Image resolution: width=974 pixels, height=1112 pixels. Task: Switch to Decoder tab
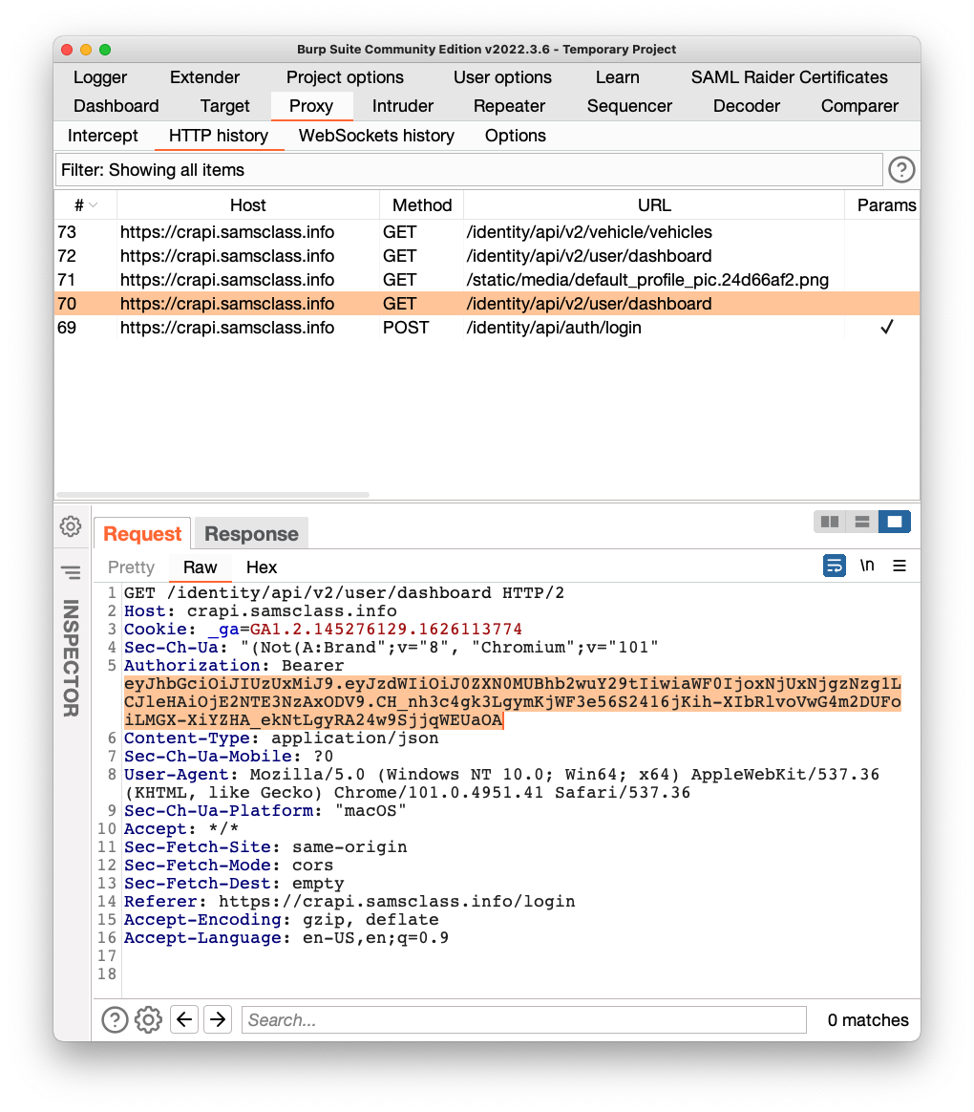click(x=746, y=106)
